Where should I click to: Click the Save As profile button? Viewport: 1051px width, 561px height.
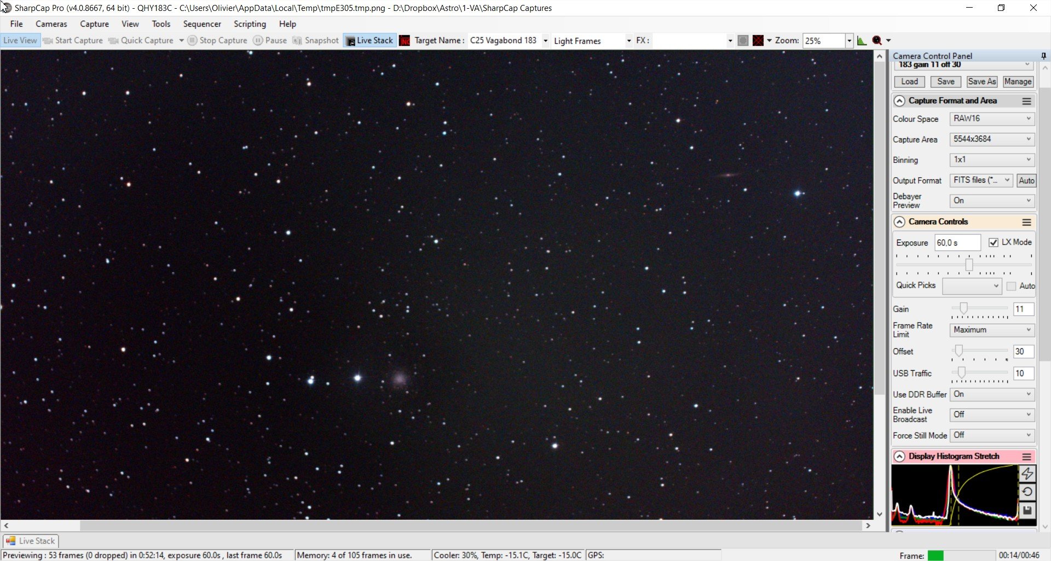coord(981,81)
